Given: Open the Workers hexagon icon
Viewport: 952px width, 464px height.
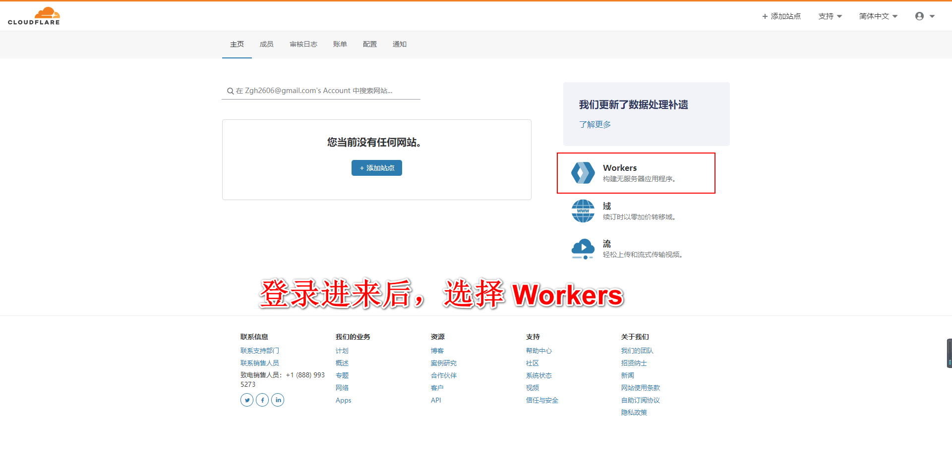Looking at the screenshot, I should [x=583, y=173].
